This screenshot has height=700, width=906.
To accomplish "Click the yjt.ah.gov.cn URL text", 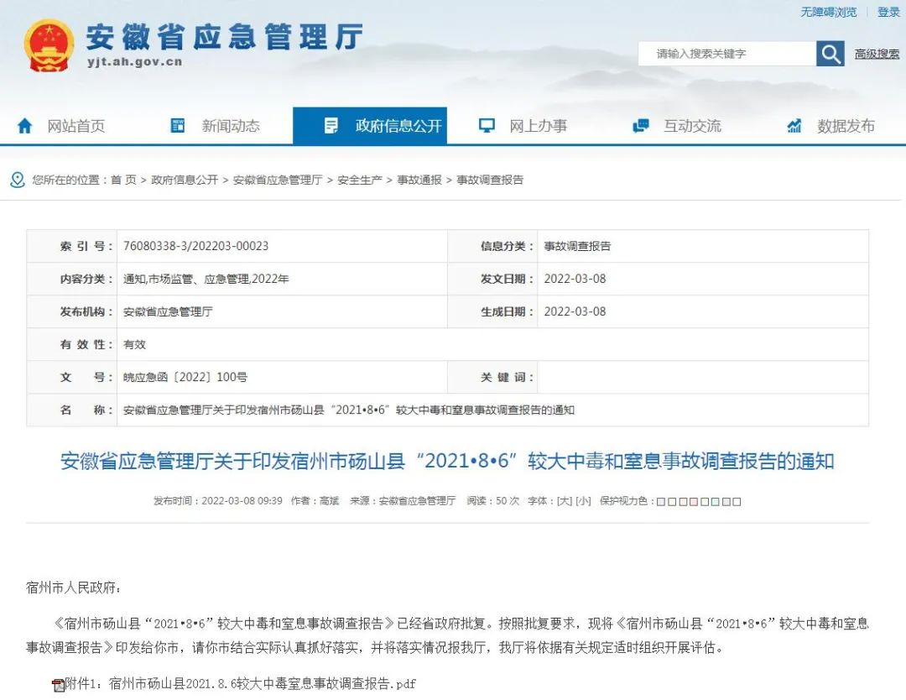I will [134, 62].
